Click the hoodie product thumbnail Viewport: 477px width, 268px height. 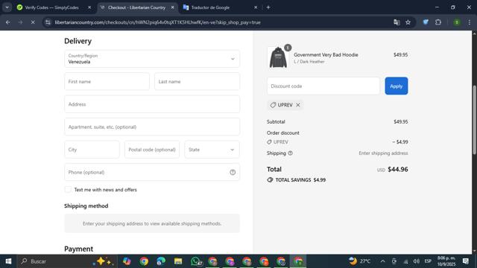point(278,57)
